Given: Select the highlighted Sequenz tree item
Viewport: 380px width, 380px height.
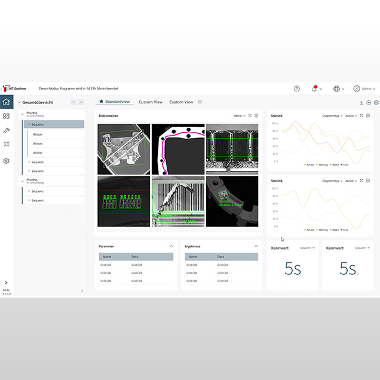Looking at the screenshot, I should 54,124.
